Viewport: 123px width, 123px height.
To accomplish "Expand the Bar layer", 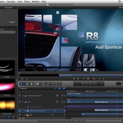I will (25, 115).
